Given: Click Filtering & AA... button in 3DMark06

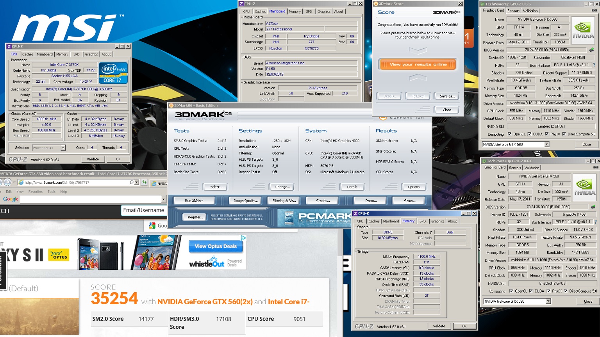Looking at the screenshot, I should tap(284, 200).
